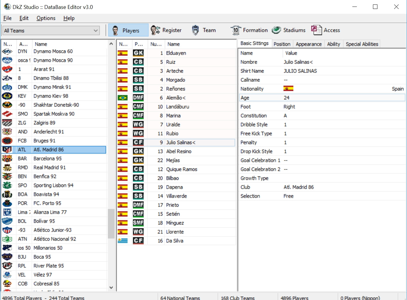Open the Help menu
The height and width of the screenshot is (300, 407).
click(x=69, y=18)
